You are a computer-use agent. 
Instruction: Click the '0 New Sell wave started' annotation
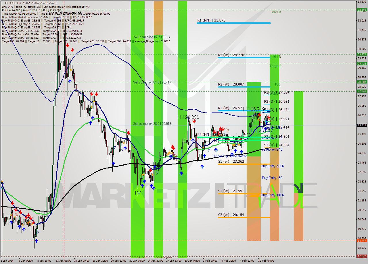[65, 13]
